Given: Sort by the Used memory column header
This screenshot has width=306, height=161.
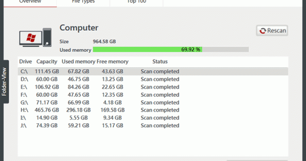Looking at the screenshot, I should pos(79,61).
